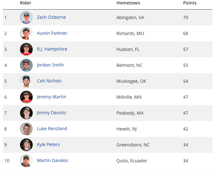Click Zach Osborne's avatar photo
216x176 pixels.
pyautogui.click(x=26, y=18)
